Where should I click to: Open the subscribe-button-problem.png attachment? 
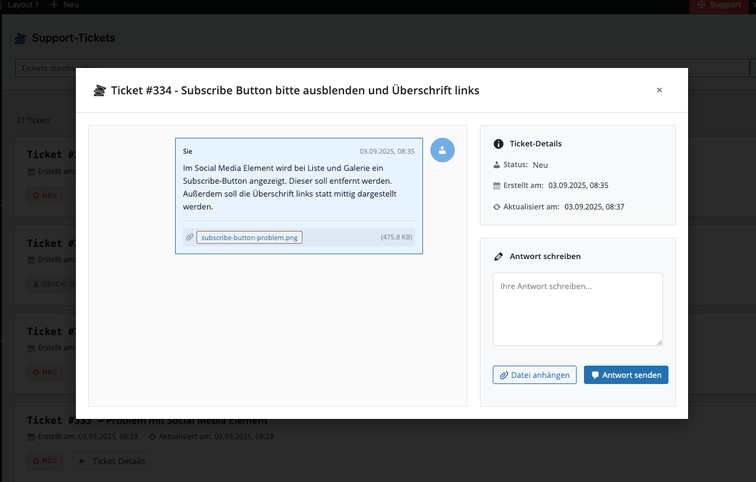point(249,238)
